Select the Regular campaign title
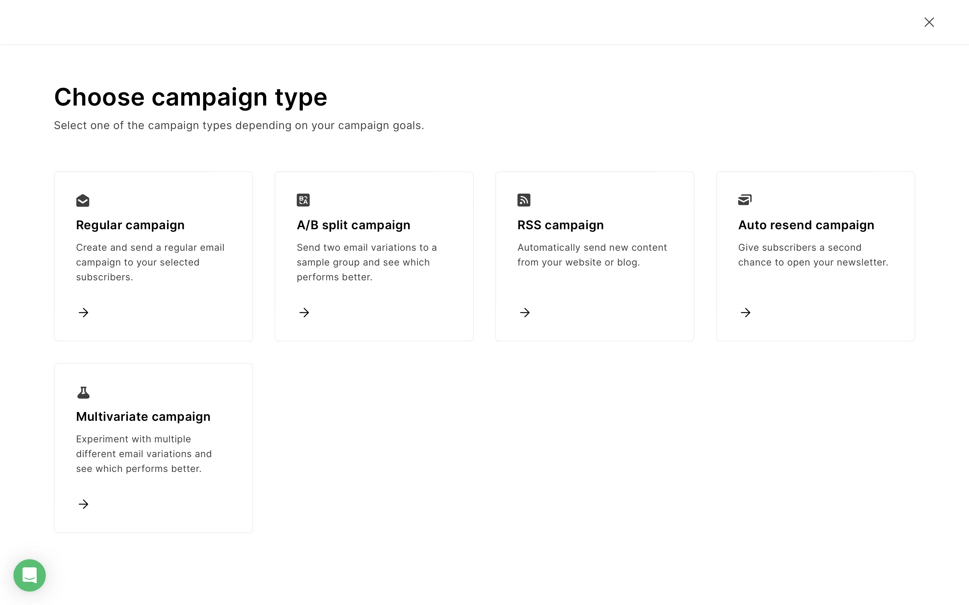The height and width of the screenshot is (605, 969). tap(130, 225)
